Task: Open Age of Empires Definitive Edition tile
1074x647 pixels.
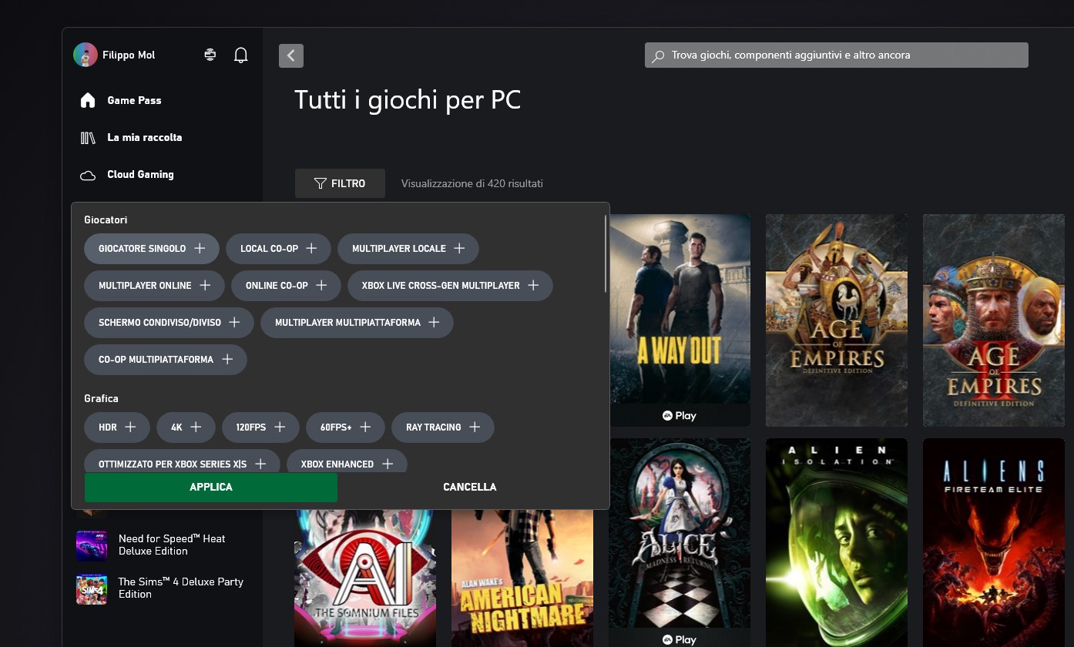Action: pos(837,320)
